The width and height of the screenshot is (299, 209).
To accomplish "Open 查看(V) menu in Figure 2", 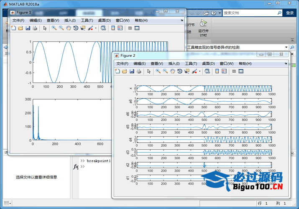I will click(x=157, y=64).
